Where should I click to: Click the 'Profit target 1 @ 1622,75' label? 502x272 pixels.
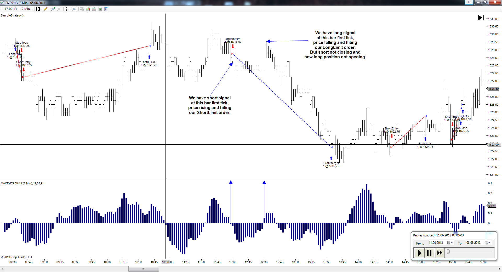(331, 165)
